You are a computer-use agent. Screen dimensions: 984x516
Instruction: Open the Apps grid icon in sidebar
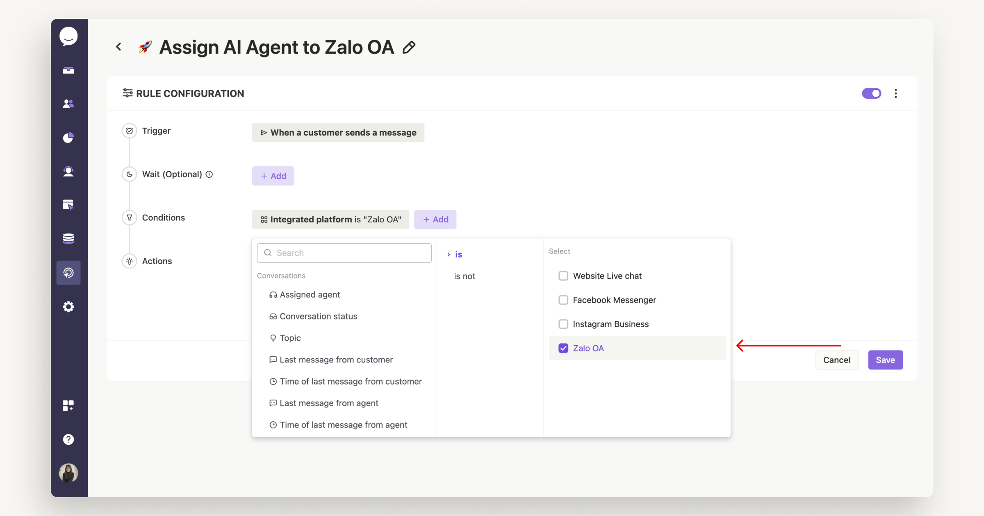(68, 405)
